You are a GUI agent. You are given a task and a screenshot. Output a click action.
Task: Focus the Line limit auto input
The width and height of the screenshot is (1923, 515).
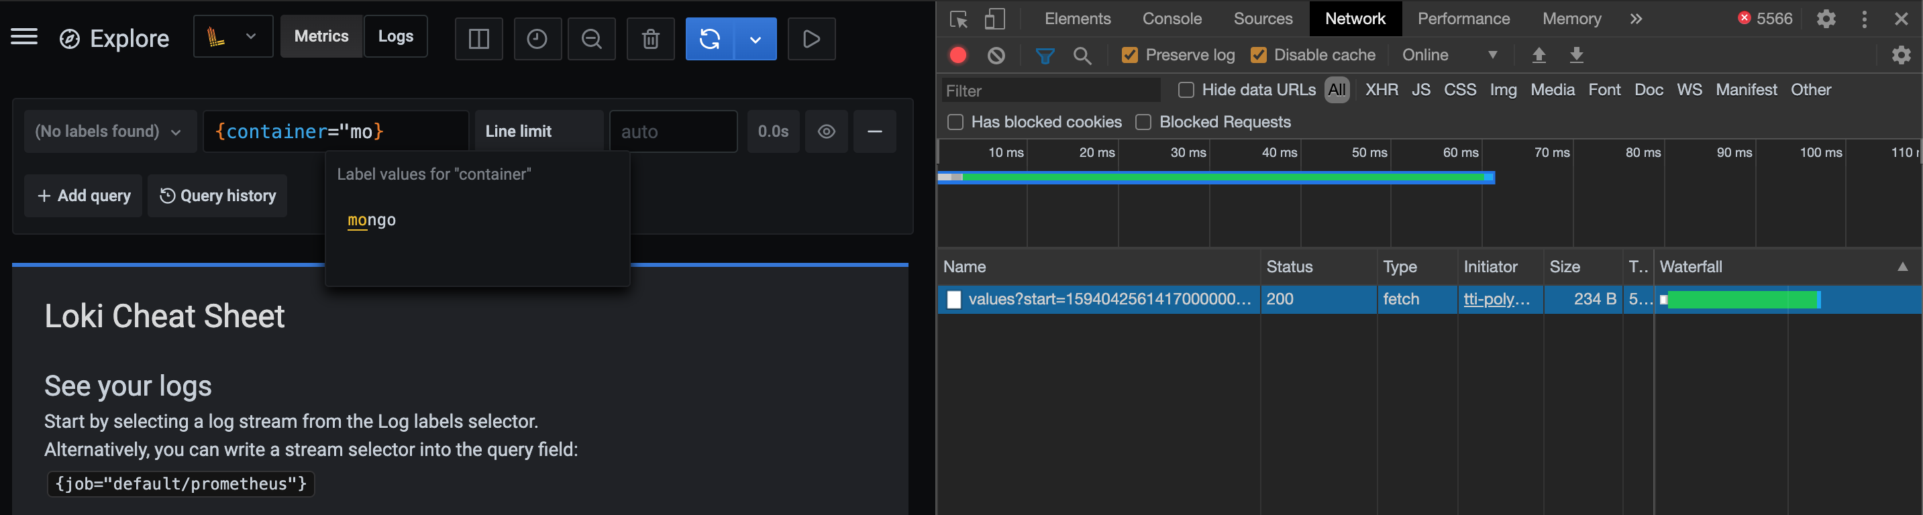click(x=674, y=131)
